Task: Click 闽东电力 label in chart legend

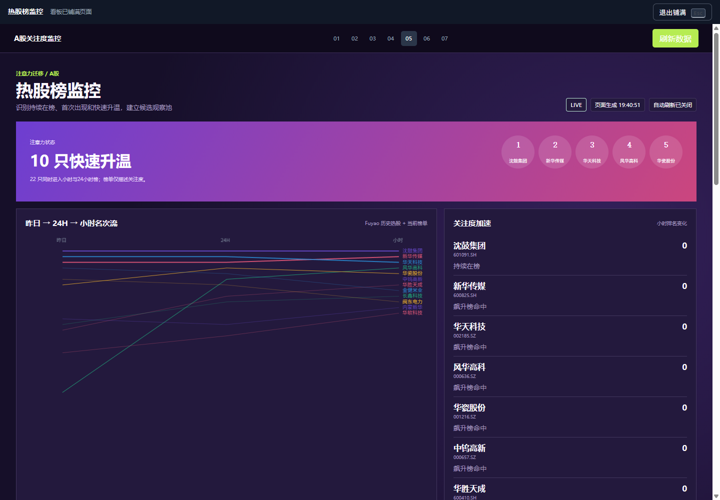Action: click(412, 302)
